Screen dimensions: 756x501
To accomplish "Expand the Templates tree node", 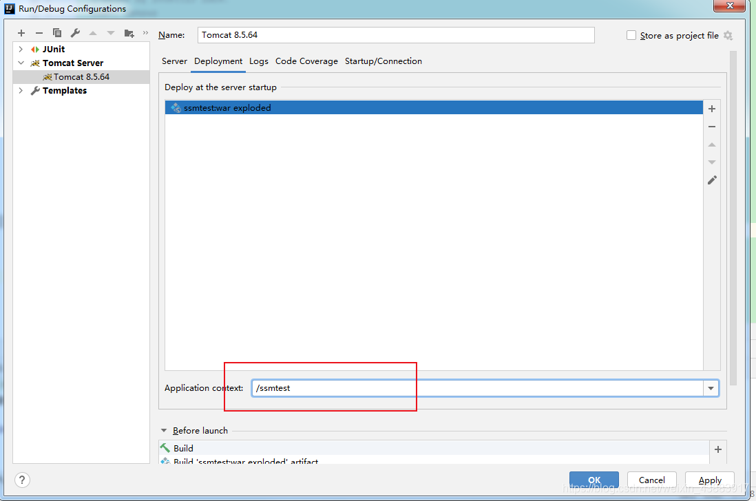I will pos(21,91).
